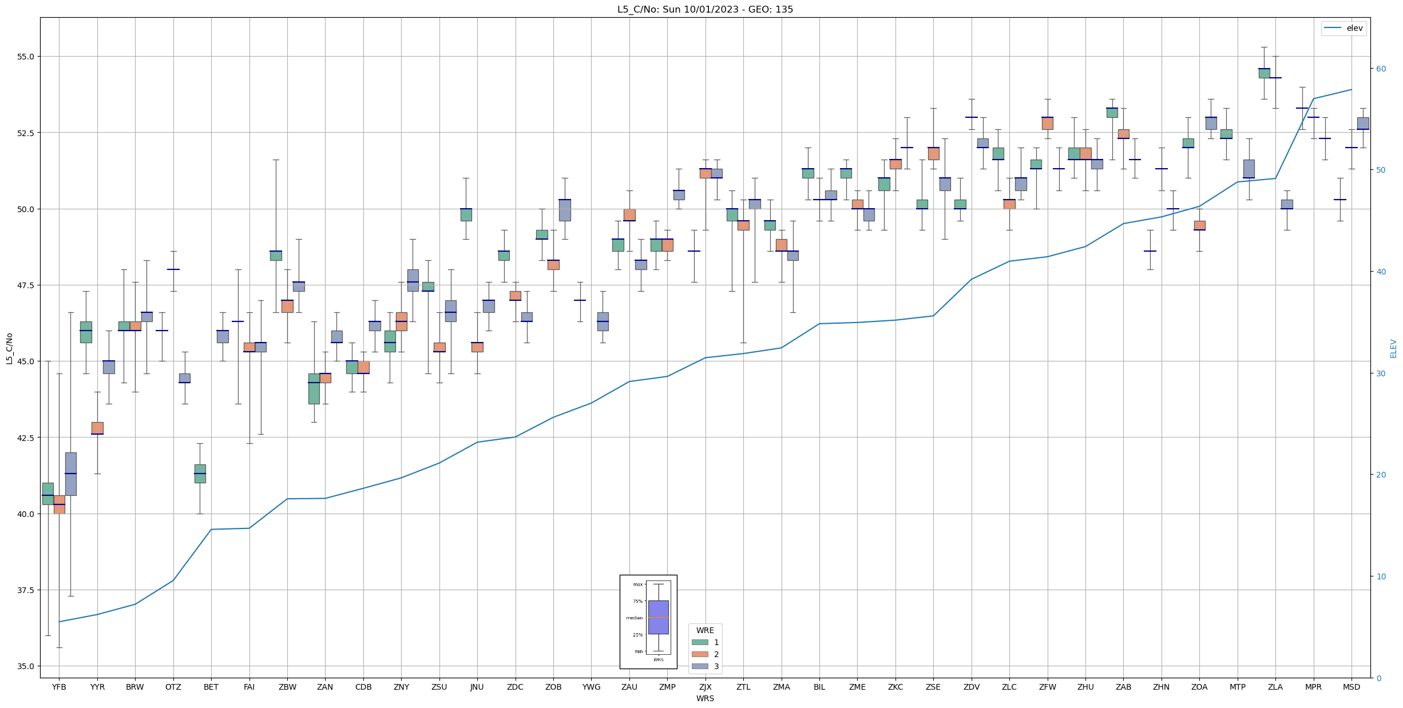The image size is (1403, 708).
Task: Click the orange WRE 2 legend swatch
Action: click(699, 654)
